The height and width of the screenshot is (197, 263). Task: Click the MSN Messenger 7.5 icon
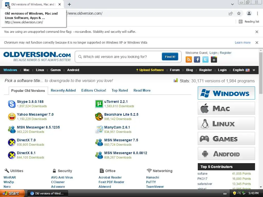(x=99, y=142)
